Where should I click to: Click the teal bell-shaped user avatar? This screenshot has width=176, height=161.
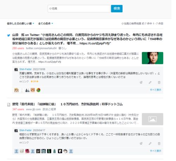(55, 151)
